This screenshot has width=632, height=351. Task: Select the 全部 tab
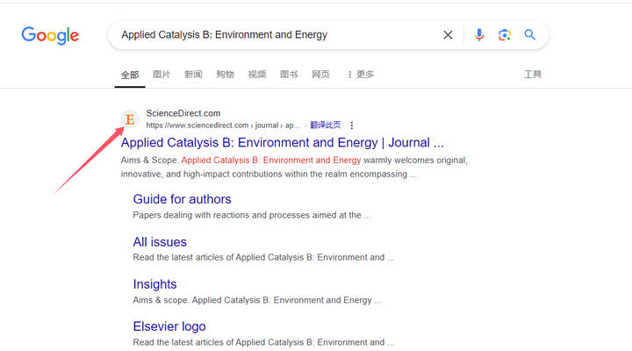tap(130, 75)
